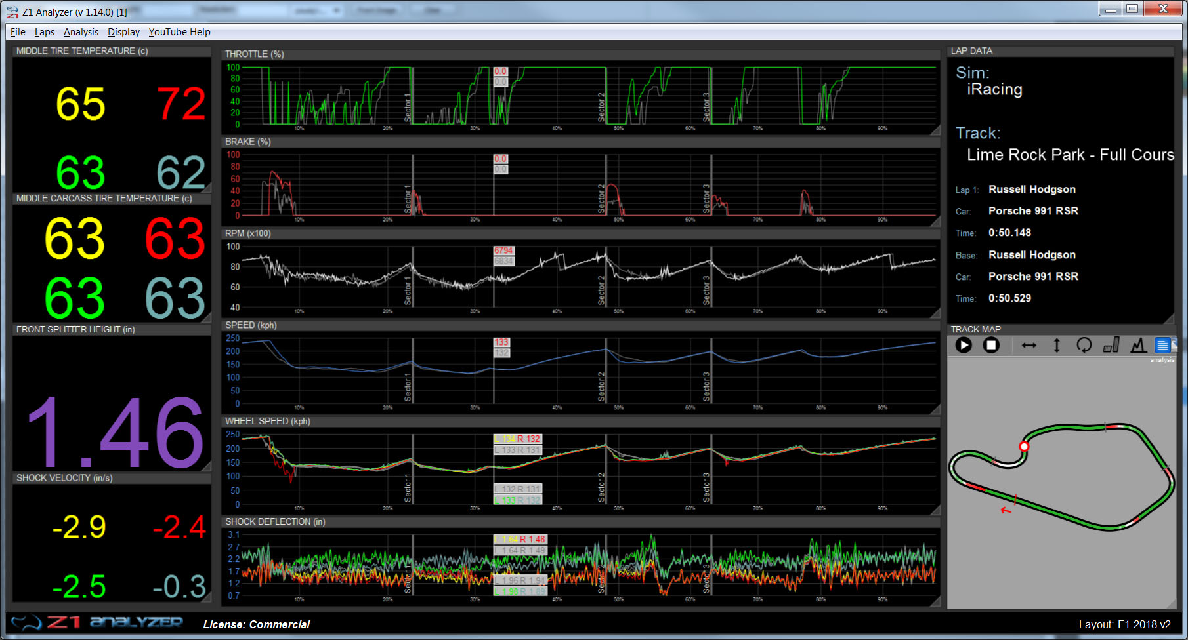Open the Analysis menu
The image size is (1188, 640).
(x=81, y=31)
